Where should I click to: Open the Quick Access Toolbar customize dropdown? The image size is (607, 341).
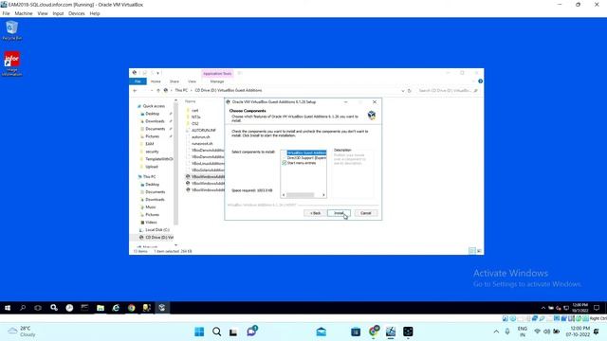click(158, 73)
